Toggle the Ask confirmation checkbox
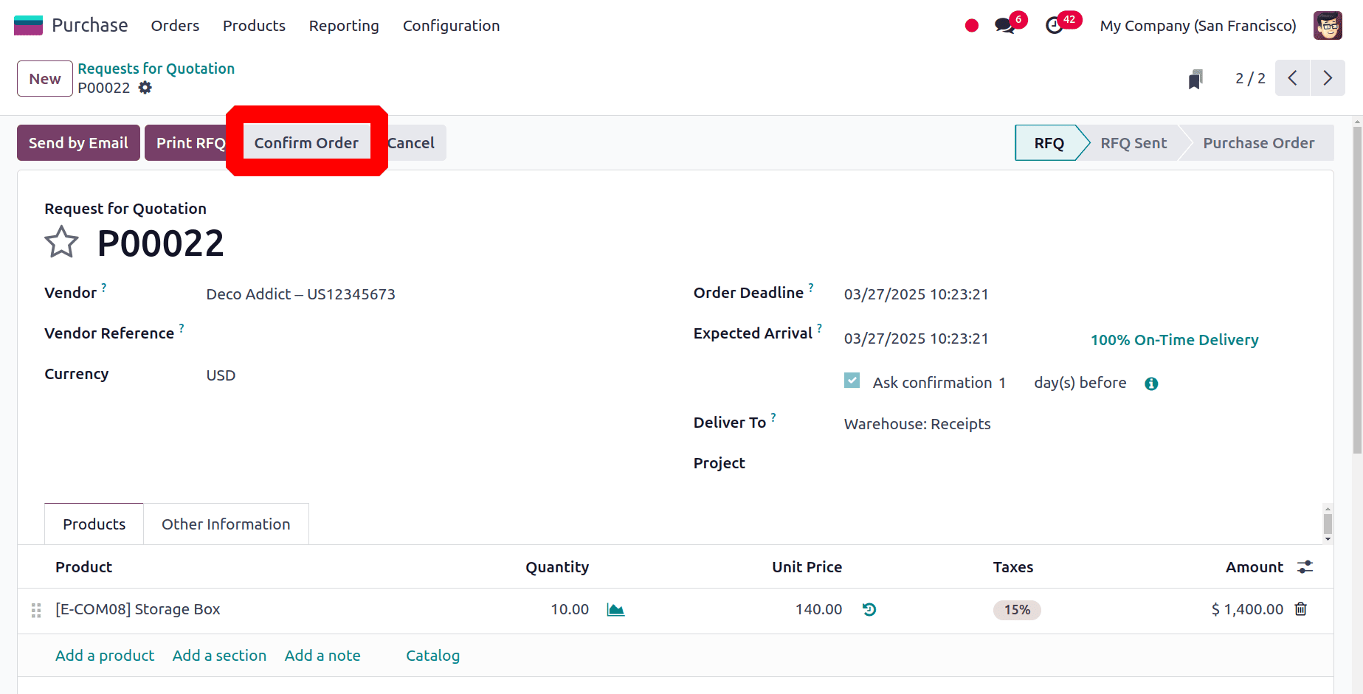Image resolution: width=1363 pixels, height=694 pixels. [x=852, y=381]
